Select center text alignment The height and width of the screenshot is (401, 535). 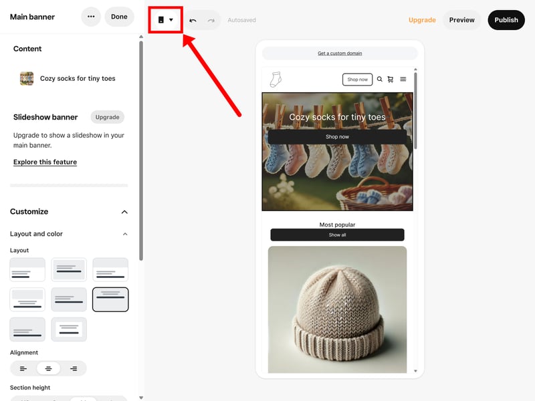48,368
